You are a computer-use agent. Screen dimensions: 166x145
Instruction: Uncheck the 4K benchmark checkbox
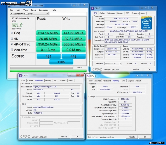click(12, 39)
